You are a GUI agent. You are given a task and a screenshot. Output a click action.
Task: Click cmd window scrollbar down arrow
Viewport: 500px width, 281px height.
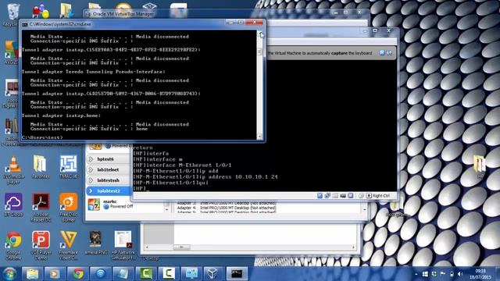pyautogui.click(x=260, y=137)
